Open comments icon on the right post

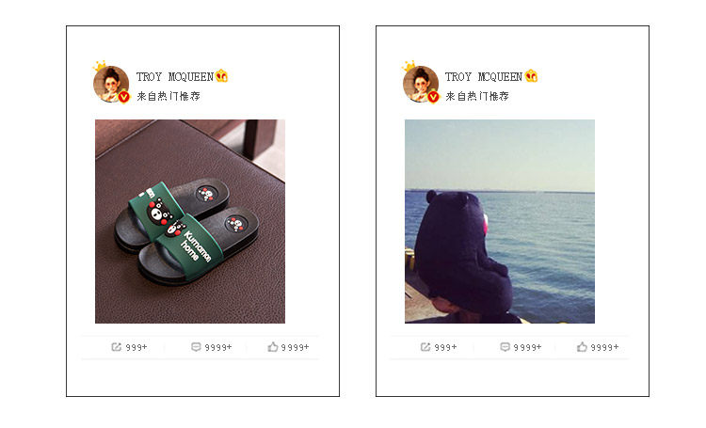point(505,347)
